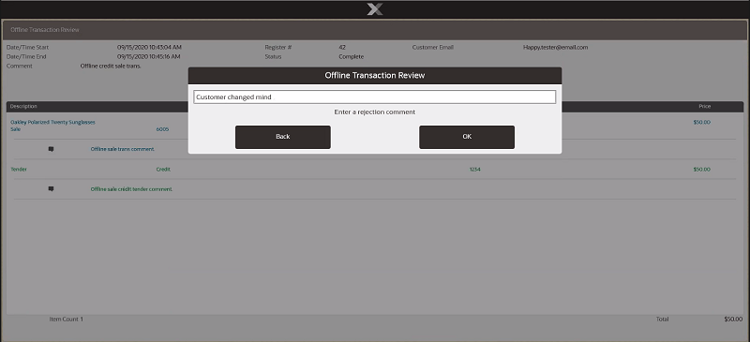Click Happy.tester@email.com customer email
This screenshot has height=342, width=750.
(x=555, y=48)
